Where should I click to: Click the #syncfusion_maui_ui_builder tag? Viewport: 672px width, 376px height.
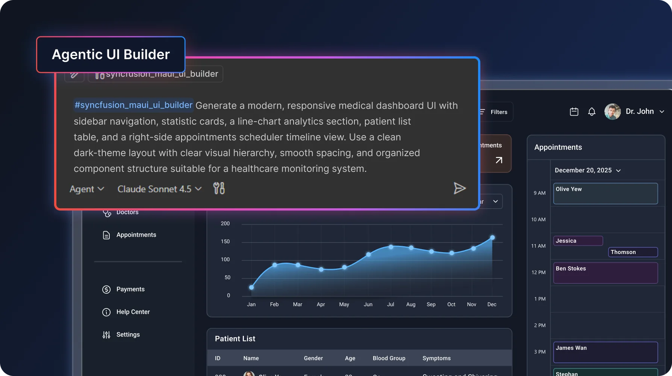(133, 105)
